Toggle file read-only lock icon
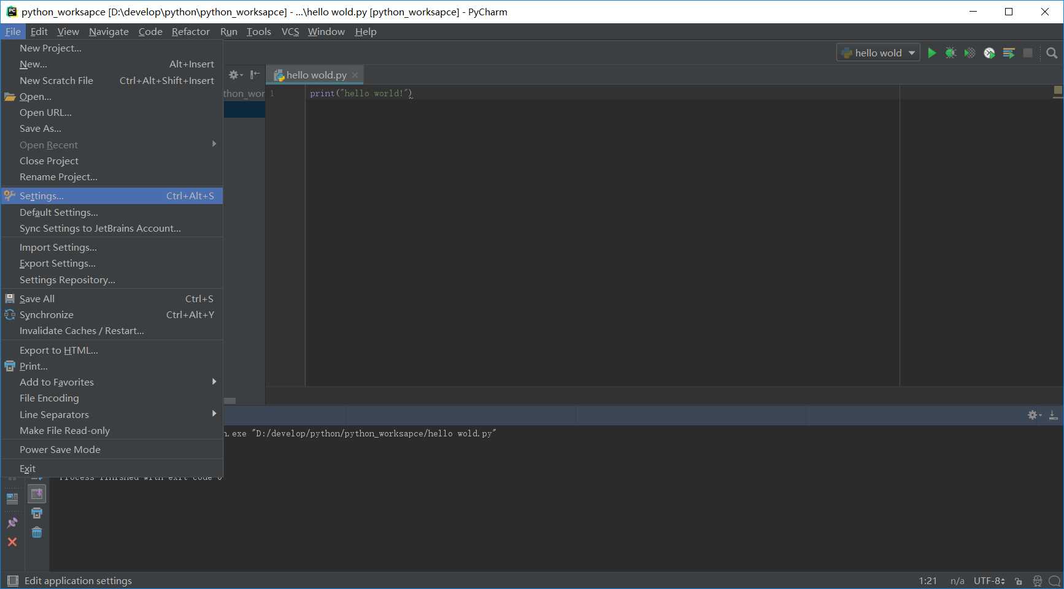Image resolution: width=1064 pixels, height=589 pixels. click(1019, 581)
